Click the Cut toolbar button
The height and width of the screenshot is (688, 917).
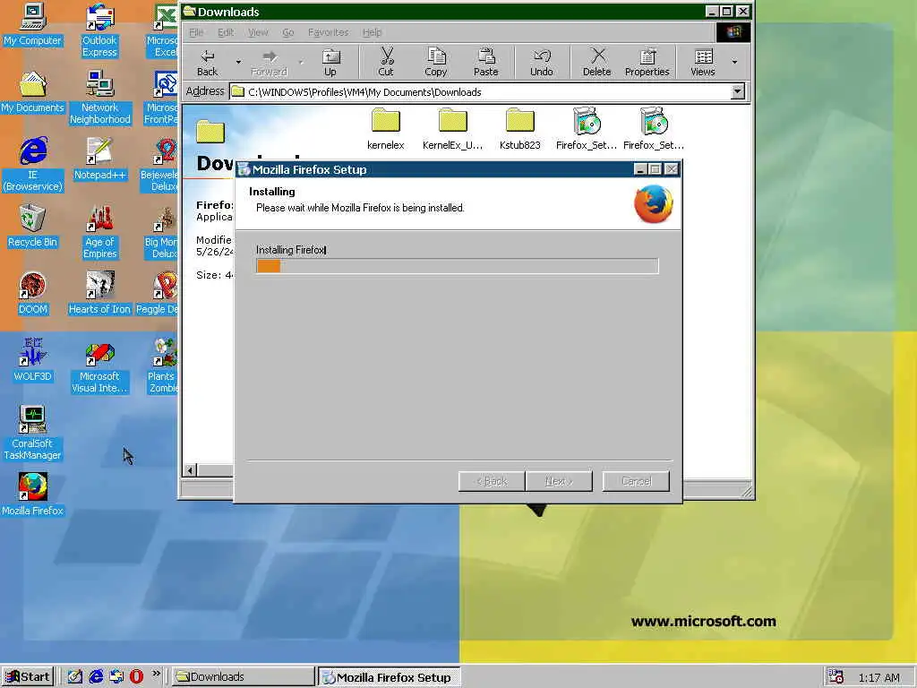[386, 63]
